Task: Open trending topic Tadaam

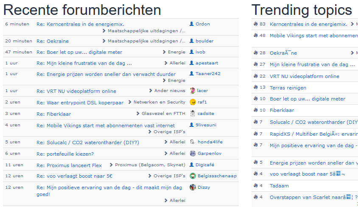Action: pyautogui.click(x=279, y=186)
